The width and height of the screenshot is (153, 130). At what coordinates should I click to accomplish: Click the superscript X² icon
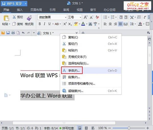pos(65,24)
